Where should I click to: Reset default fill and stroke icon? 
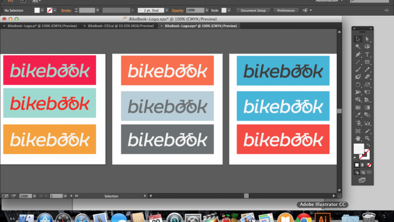pos(355,158)
